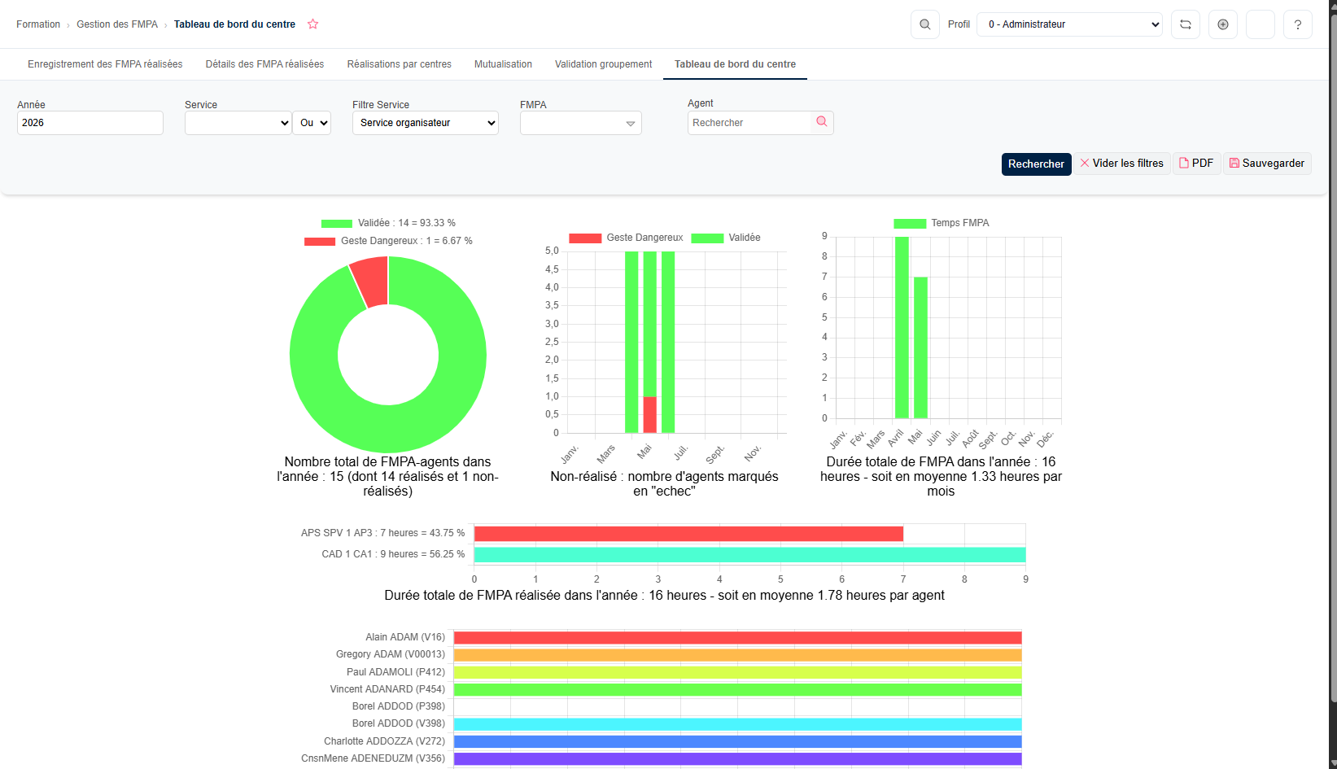Open the Validation groupement tab
Screen dimensions: 1337x769
click(604, 64)
